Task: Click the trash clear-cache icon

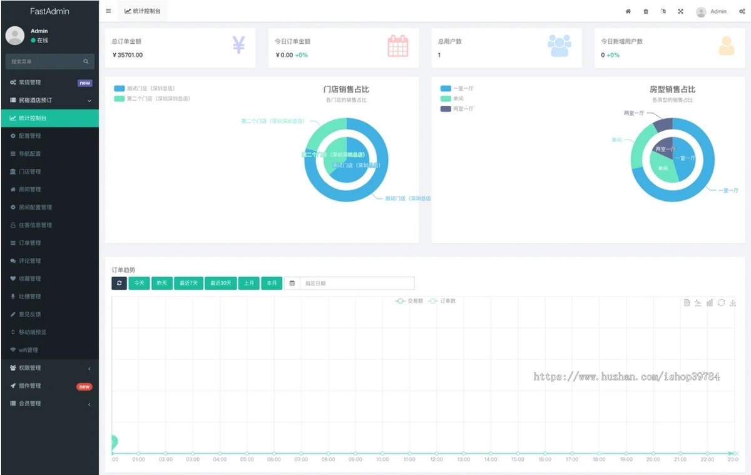Action: coord(646,11)
